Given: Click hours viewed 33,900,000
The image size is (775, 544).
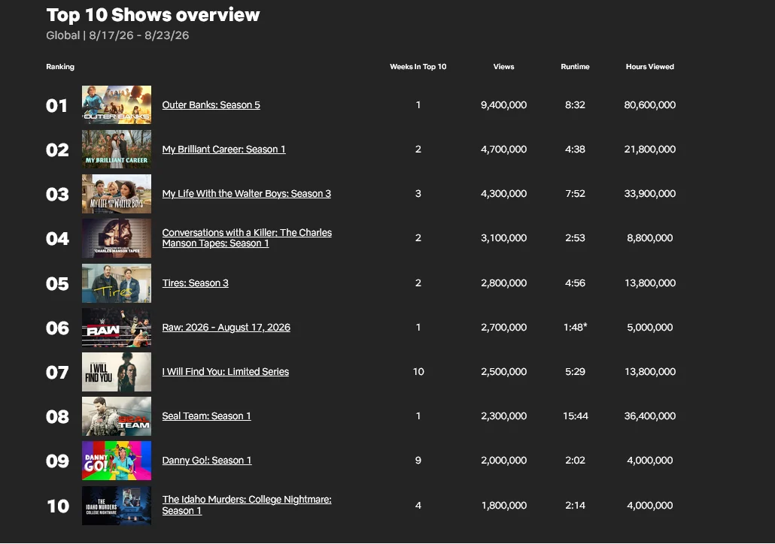Looking at the screenshot, I should [x=650, y=194].
